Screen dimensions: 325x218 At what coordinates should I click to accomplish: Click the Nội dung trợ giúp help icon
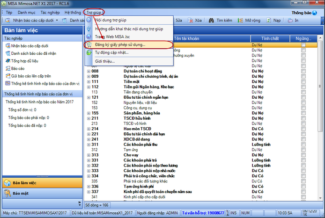pos(89,20)
